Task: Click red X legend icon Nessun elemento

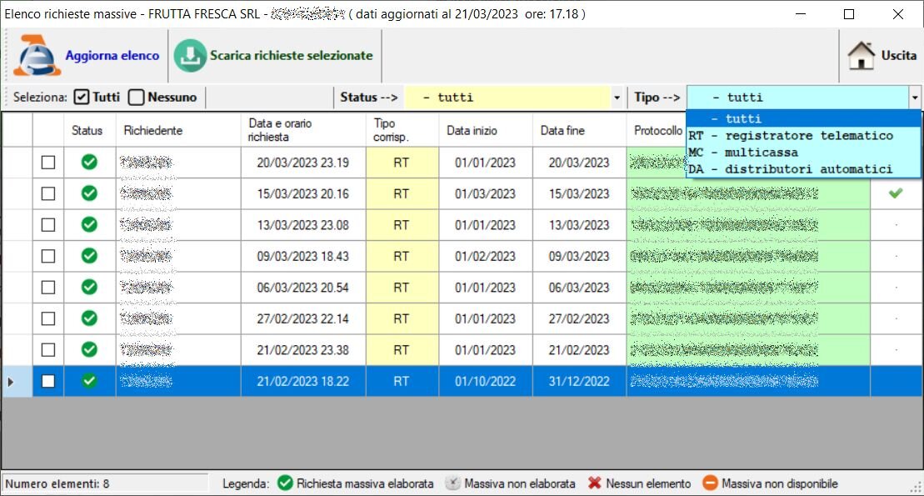Action: point(594,483)
